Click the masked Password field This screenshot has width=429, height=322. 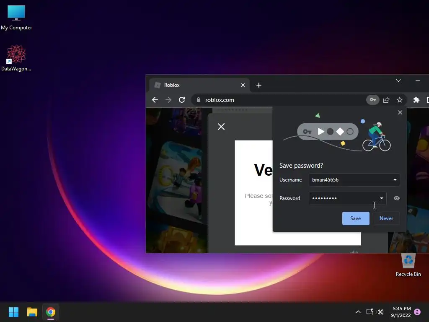(x=347, y=198)
